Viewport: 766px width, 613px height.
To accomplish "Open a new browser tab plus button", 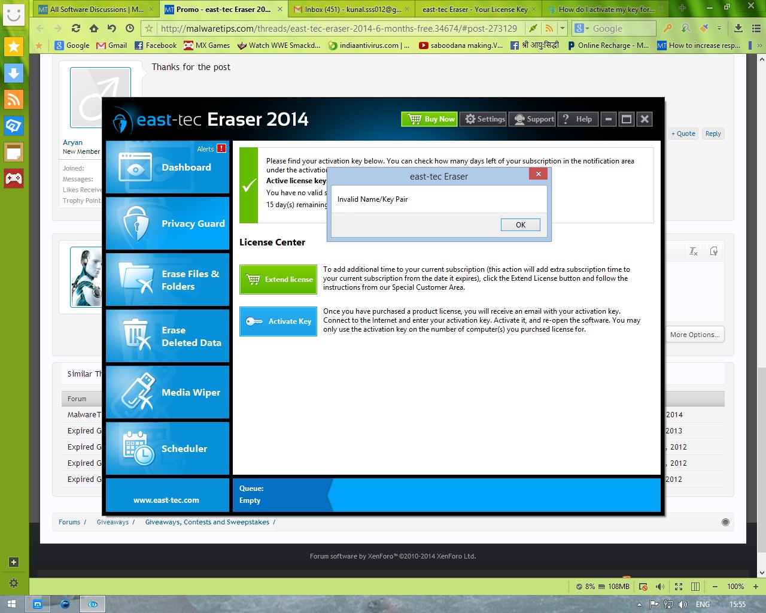I will [682, 8].
